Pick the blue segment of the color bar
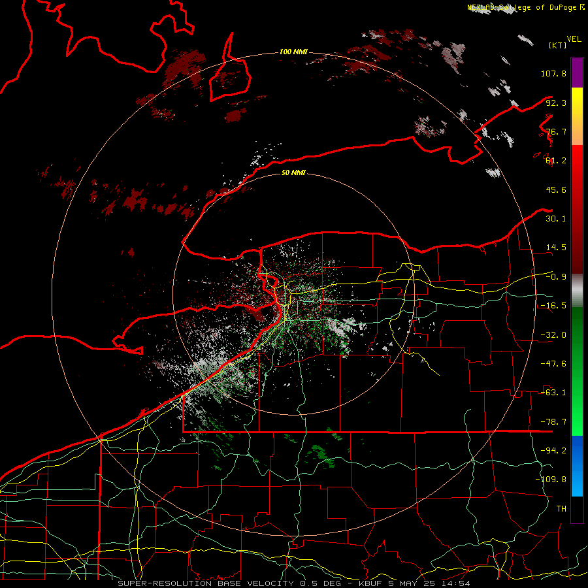 [x=577, y=466]
